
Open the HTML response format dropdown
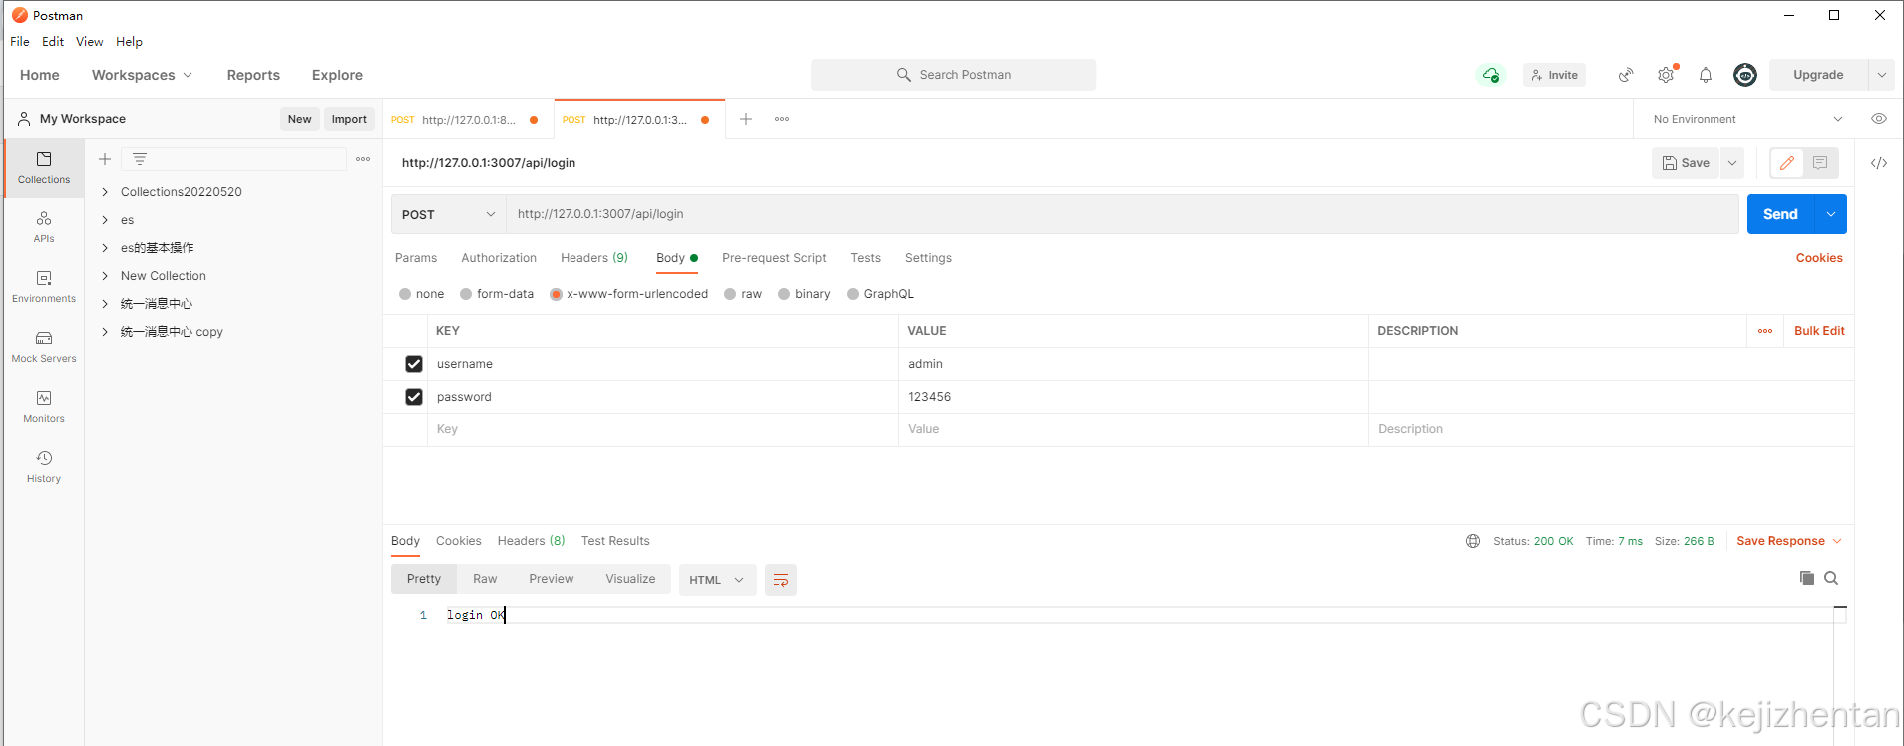click(717, 580)
